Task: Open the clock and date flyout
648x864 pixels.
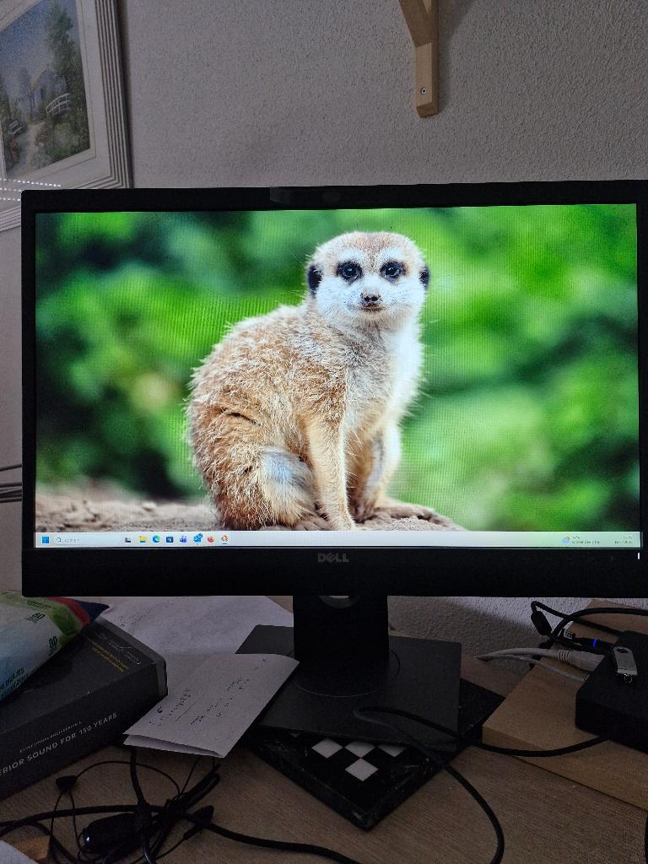Action: point(624,540)
